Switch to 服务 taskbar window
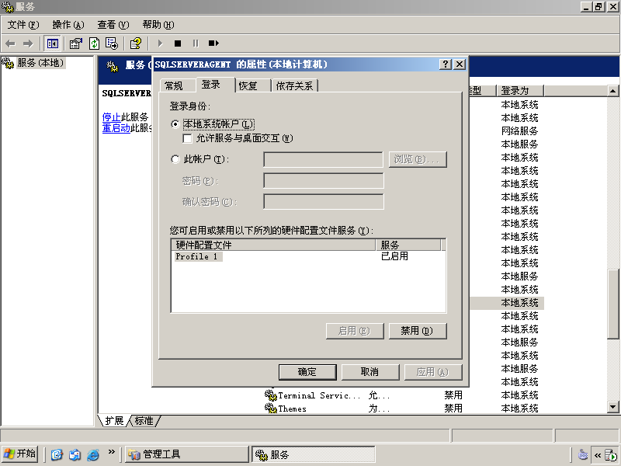 [x=314, y=454]
